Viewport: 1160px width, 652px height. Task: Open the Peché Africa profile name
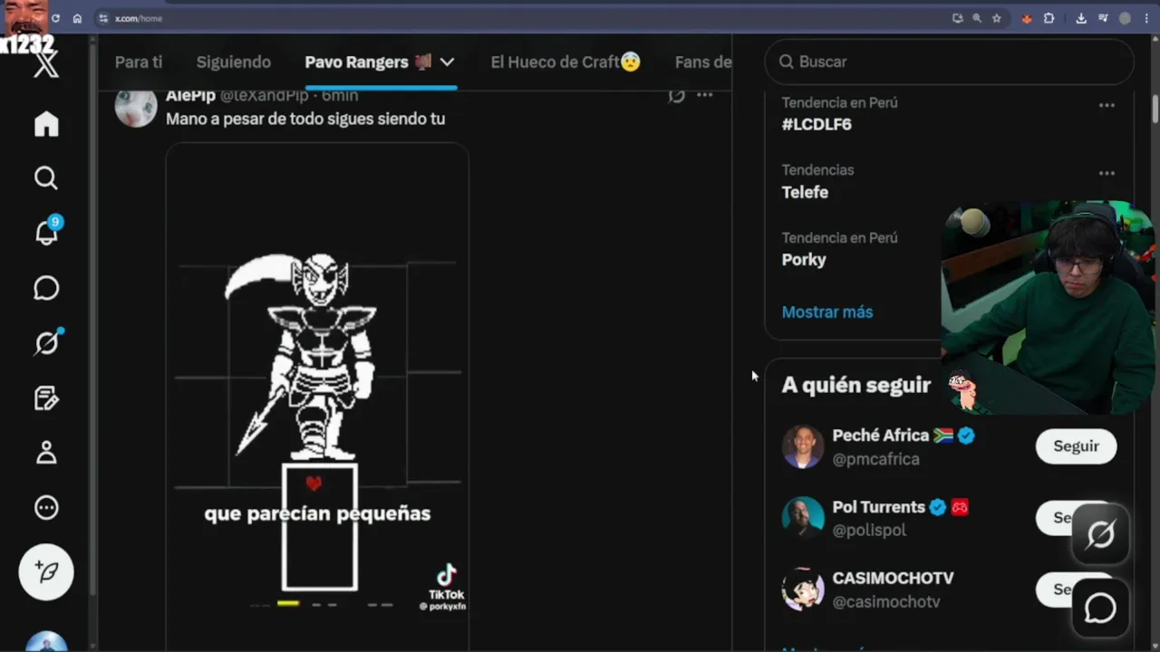[882, 436]
